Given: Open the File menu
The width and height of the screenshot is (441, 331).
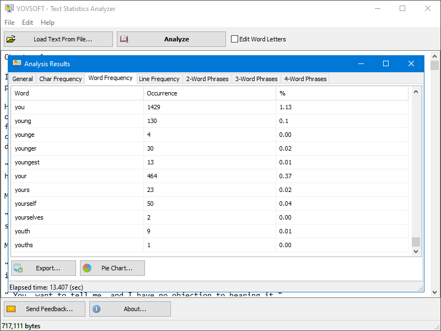Looking at the screenshot, I should click(x=9, y=22).
